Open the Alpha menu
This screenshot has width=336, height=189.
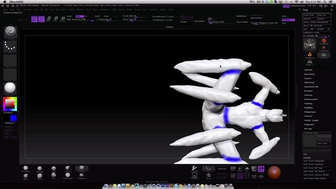(5, 9)
